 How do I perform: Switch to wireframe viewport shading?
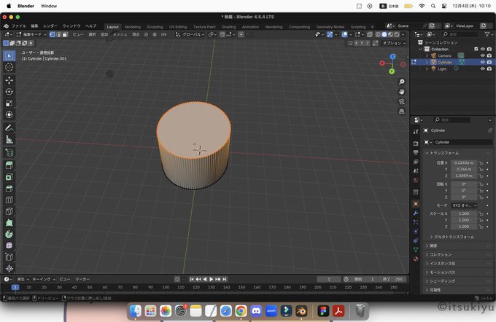(x=378, y=34)
